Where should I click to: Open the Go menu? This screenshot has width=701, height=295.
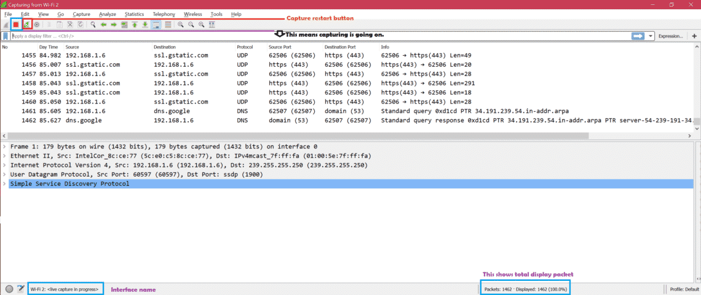[61, 14]
